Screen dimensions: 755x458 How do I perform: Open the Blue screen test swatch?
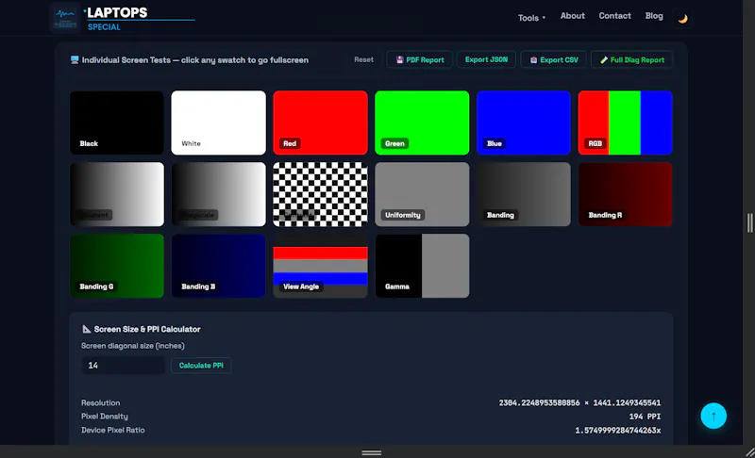point(524,123)
